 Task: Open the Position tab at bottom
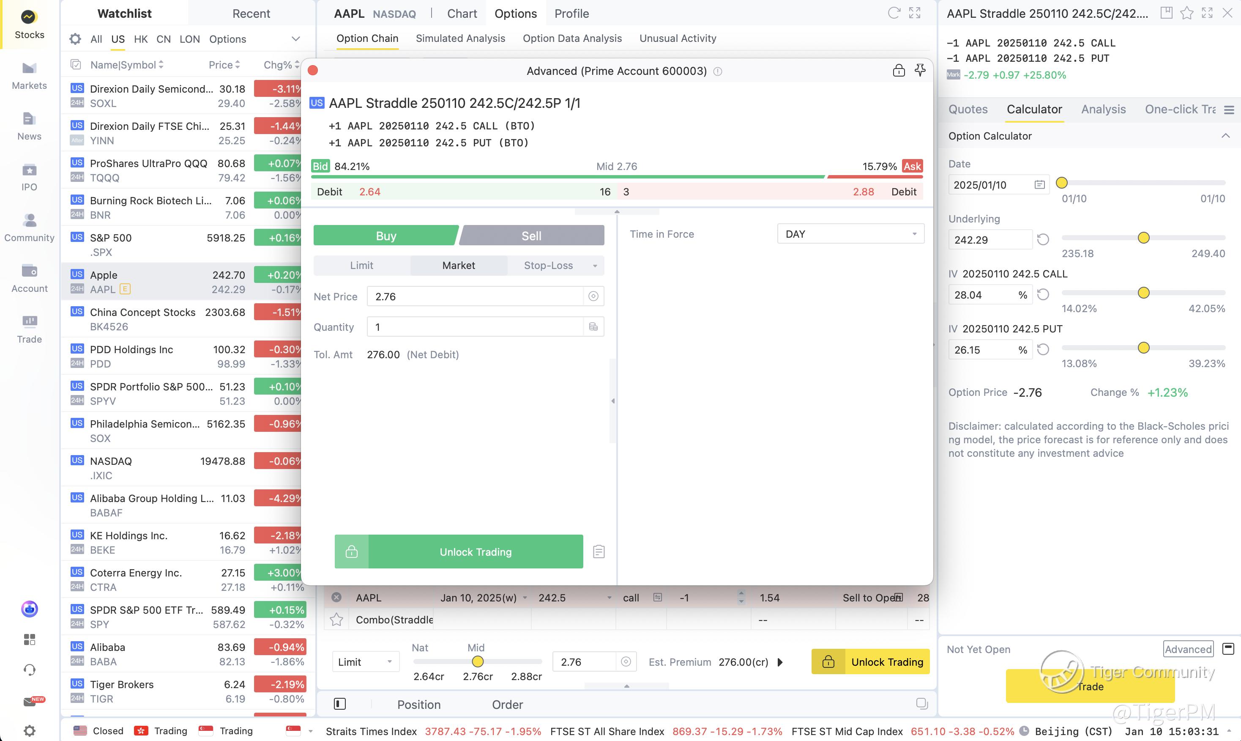point(418,705)
